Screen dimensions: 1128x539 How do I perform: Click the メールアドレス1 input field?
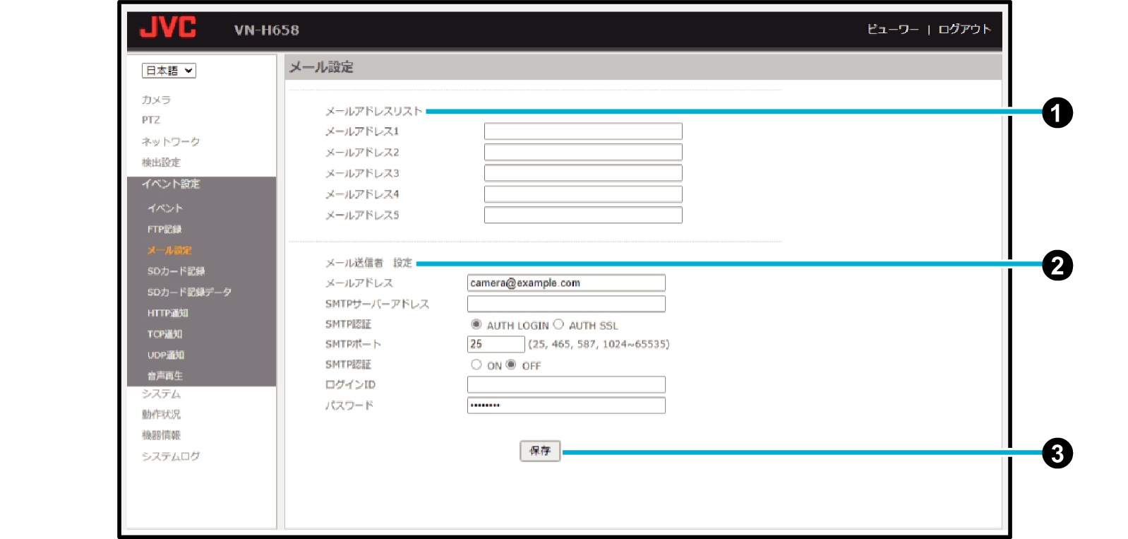(583, 131)
